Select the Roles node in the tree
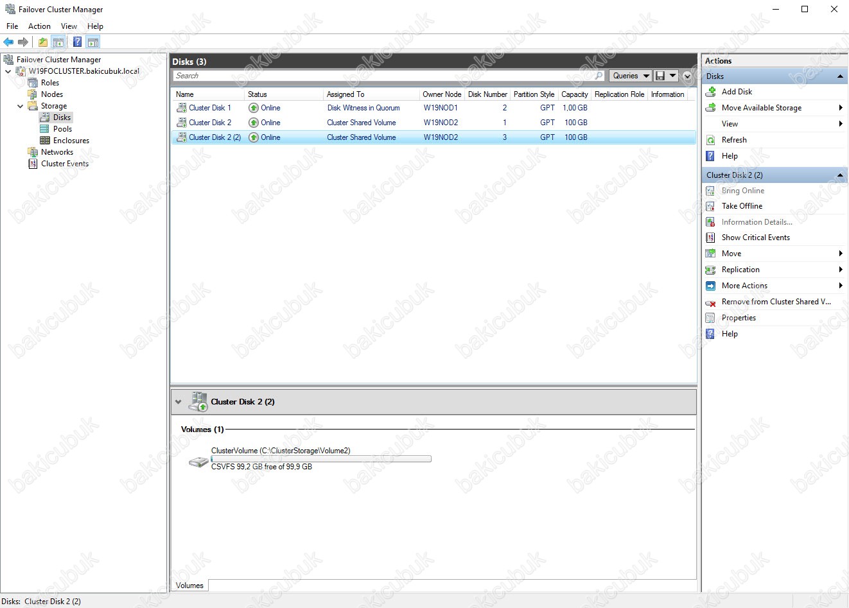The width and height of the screenshot is (849, 608). 49,83
